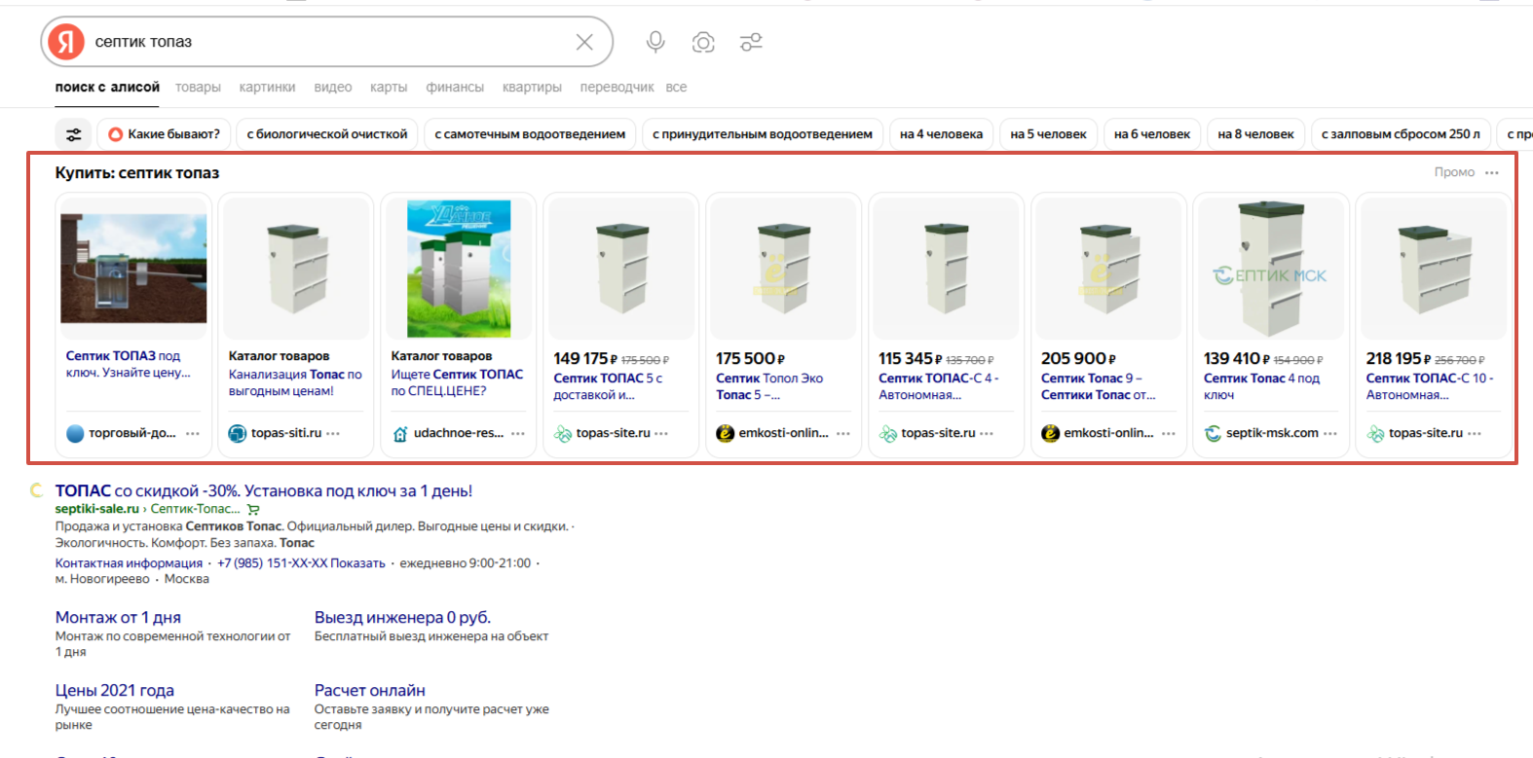The height and width of the screenshot is (758, 1533).
Task: Click the Yandex logo in search bar
Action: [x=66, y=42]
